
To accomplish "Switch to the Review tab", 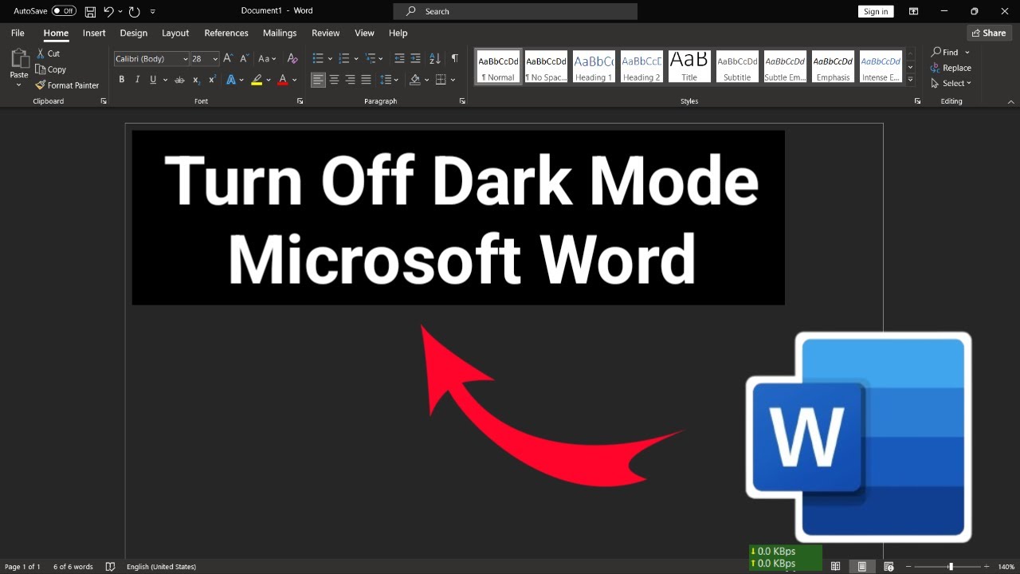I will click(x=326, y=33).
